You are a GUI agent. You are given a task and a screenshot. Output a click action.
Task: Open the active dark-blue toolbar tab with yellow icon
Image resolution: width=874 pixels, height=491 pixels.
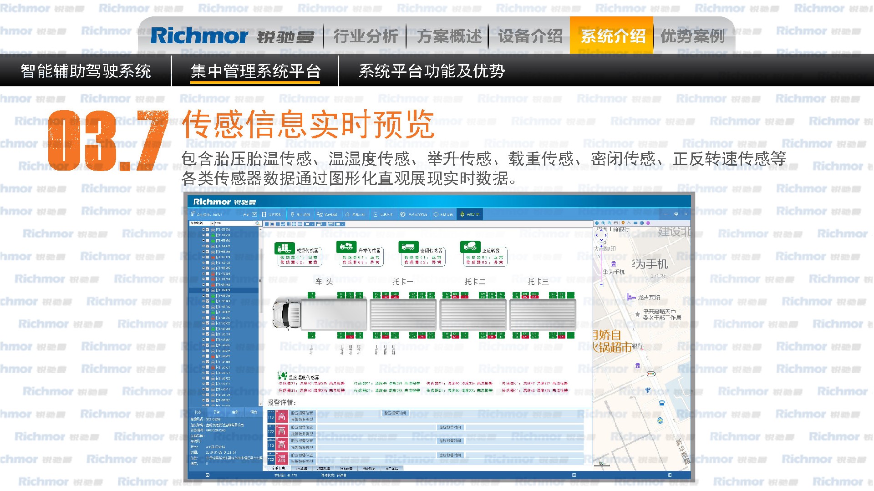coord(469,214)
